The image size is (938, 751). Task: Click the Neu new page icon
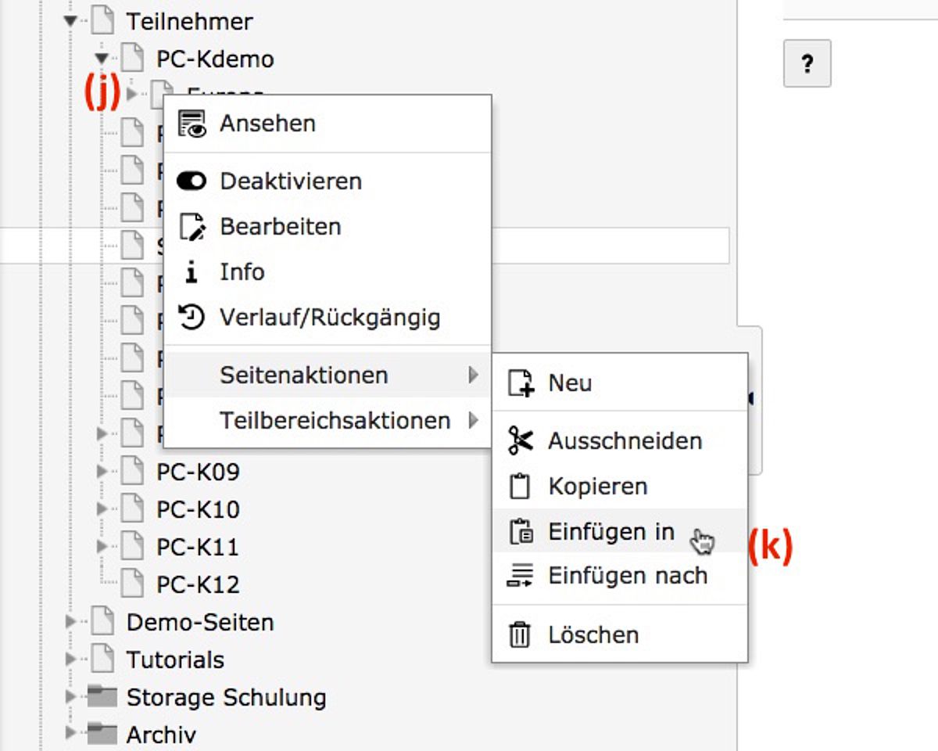[521, 383]
